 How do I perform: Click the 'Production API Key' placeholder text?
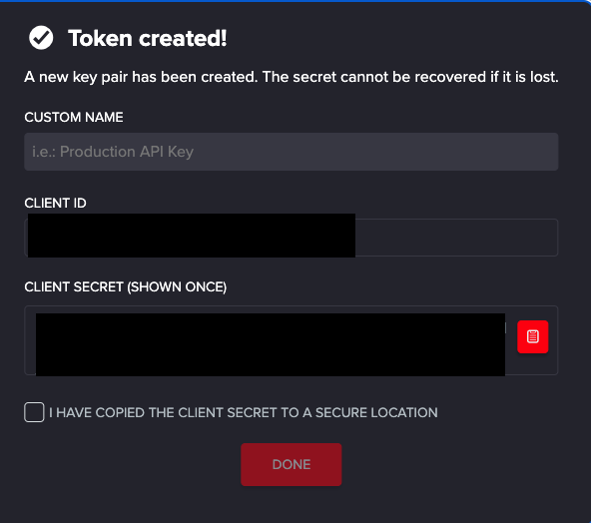[x=127, y=152]
